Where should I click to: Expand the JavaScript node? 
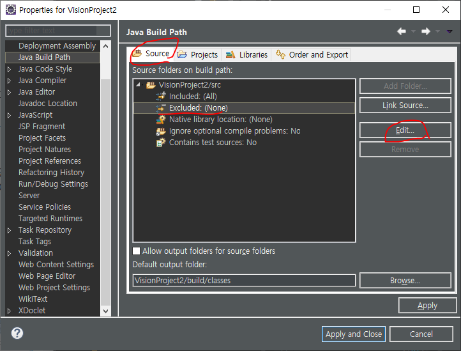coord(9,115)
